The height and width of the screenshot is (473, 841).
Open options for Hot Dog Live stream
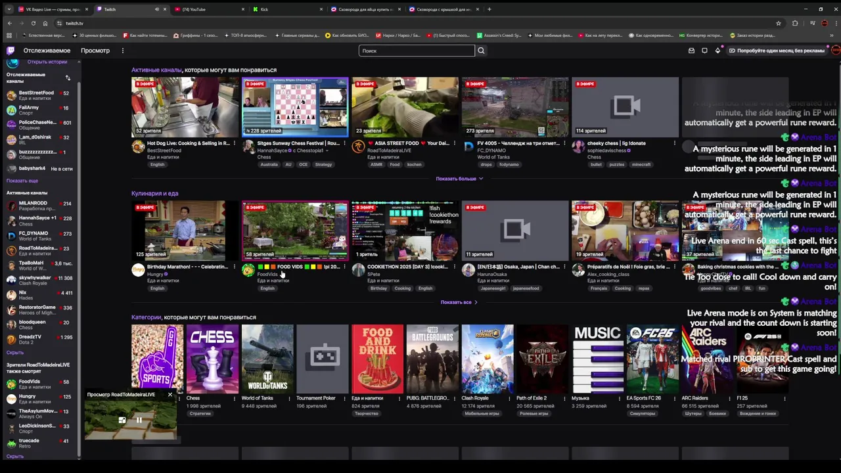click(235, 143)
